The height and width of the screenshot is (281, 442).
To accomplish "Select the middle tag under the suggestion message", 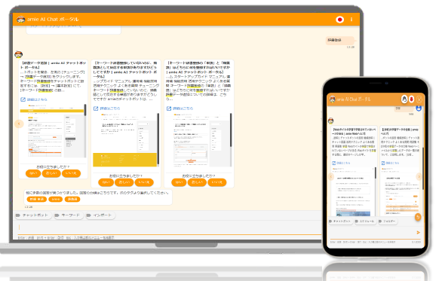I will (x=56, y=199).
